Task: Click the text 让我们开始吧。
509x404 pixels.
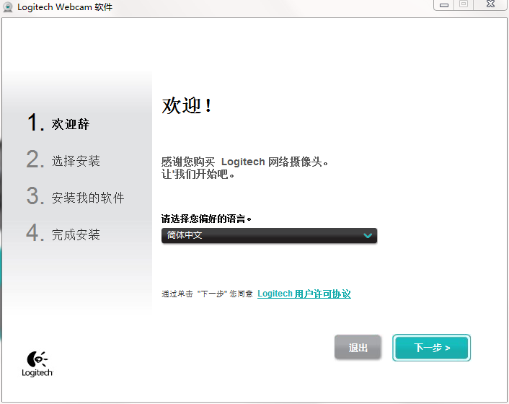Action: [x=198, y=175]
